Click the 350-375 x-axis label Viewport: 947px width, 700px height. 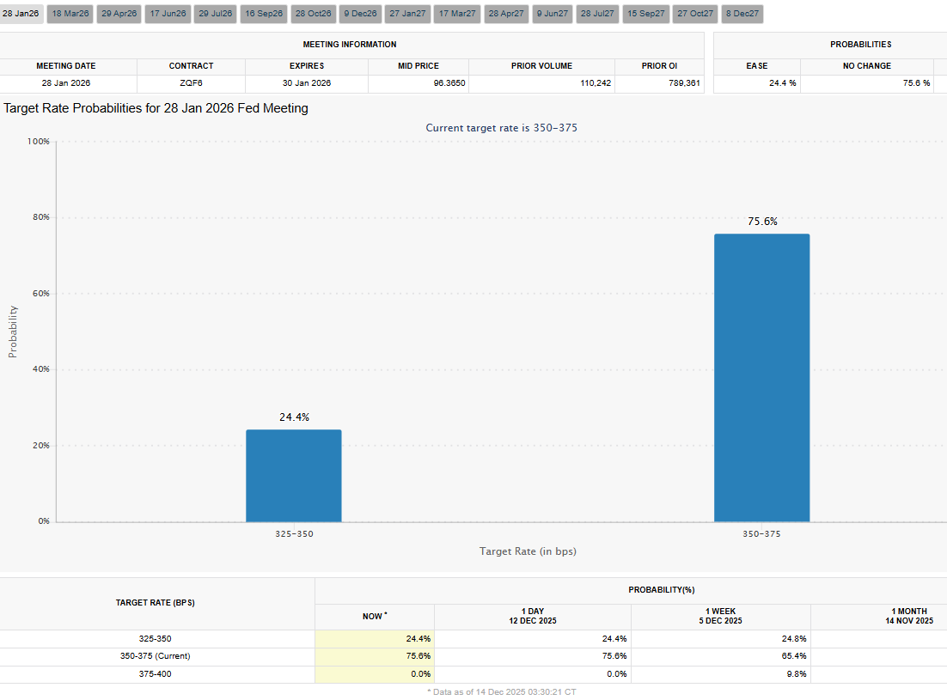(x=761, y=534)
